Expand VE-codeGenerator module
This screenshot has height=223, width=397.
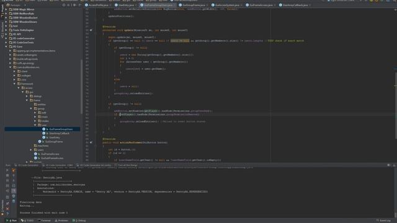(x=6, y=38)
